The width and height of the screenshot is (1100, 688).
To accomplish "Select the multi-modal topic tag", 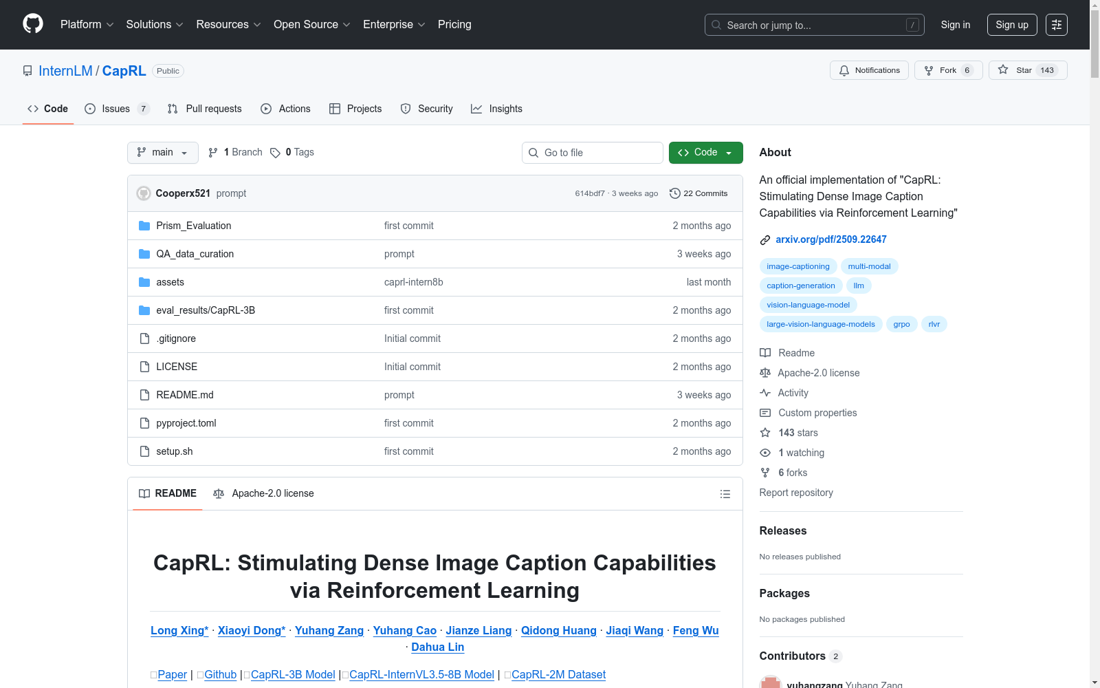I will [x=869, y=266].
